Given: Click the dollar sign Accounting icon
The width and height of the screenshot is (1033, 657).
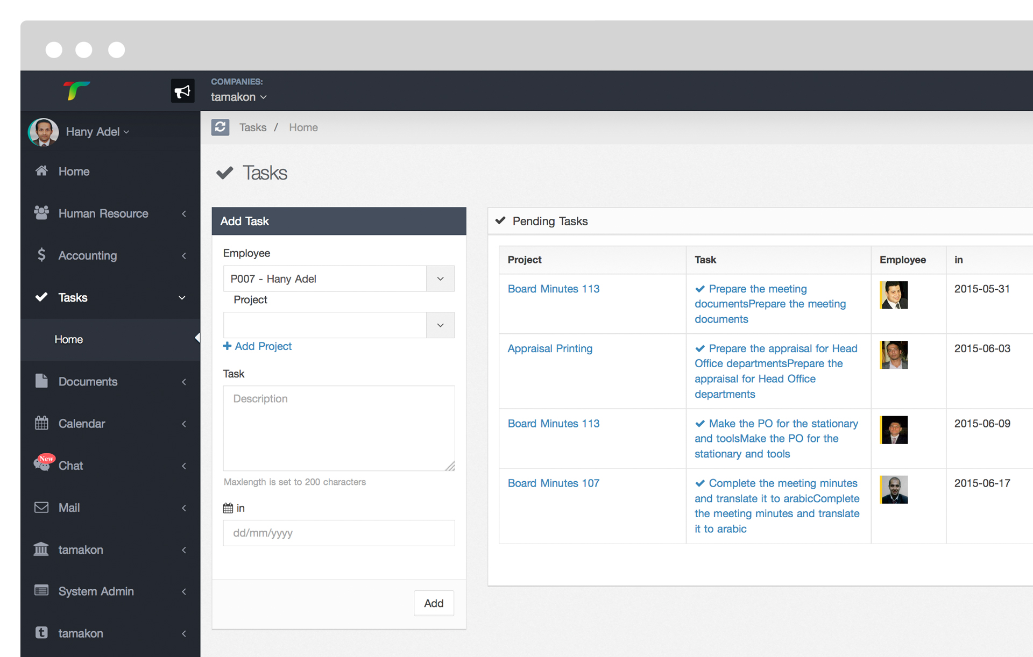Looking at the screenshot, I should coord(41,255).
